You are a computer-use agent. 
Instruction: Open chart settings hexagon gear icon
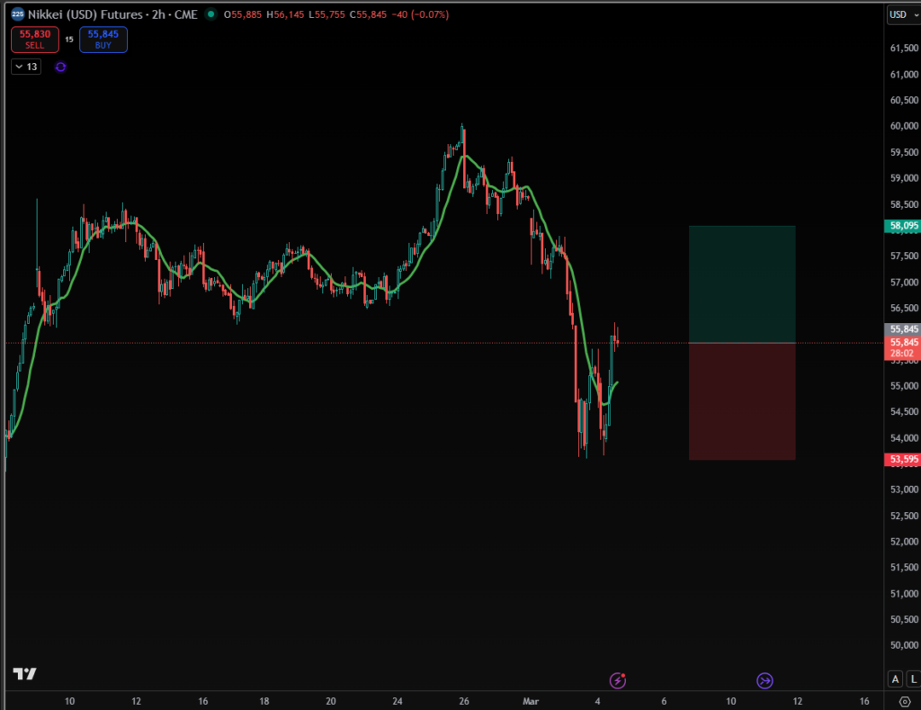[904, 701]
